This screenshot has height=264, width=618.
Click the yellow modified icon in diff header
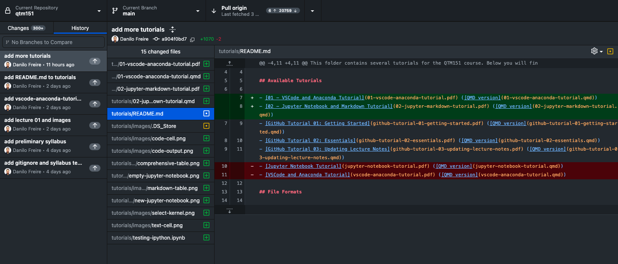pos(610,51)
